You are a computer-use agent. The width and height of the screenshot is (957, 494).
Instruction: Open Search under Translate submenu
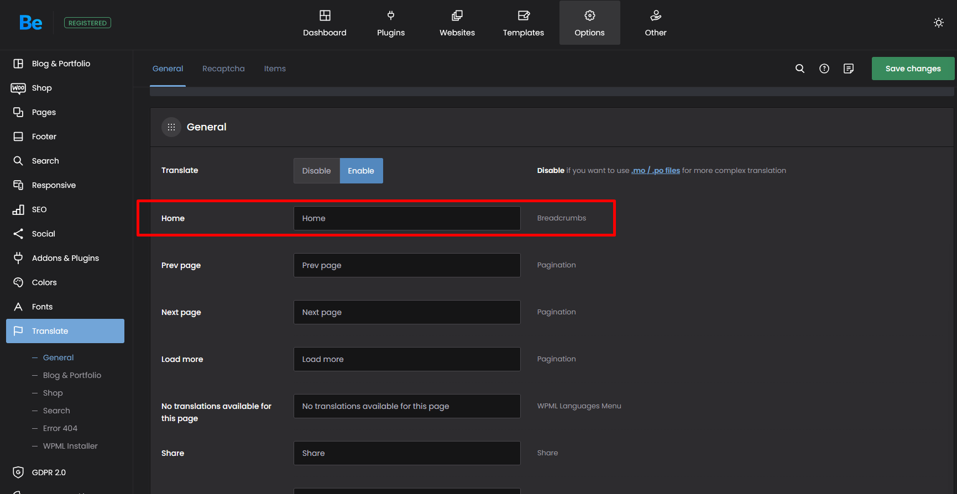[56, 411]
